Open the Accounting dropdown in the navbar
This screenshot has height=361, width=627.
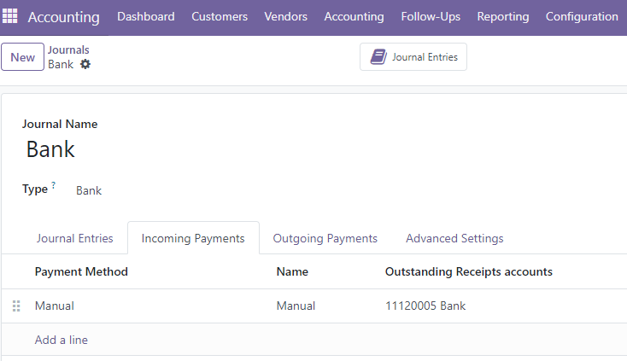coord(354,16)
